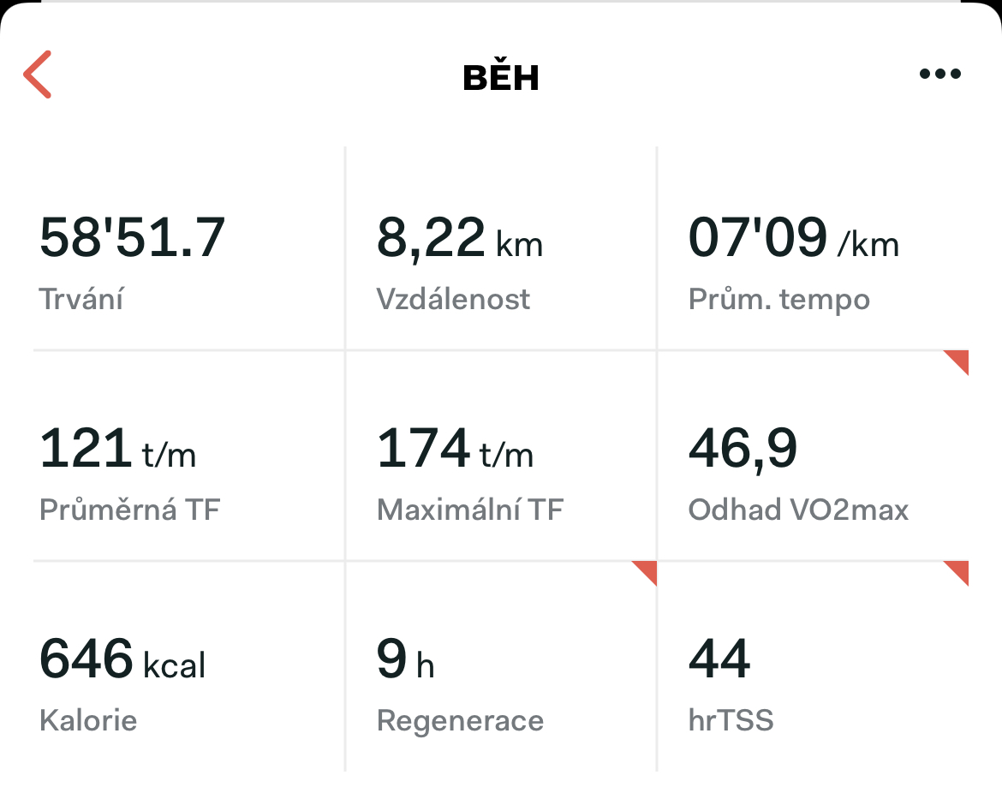This screenshot has height=793, width=1002.
Task: Tap the Maximální TF label
Action: (469, 510)
